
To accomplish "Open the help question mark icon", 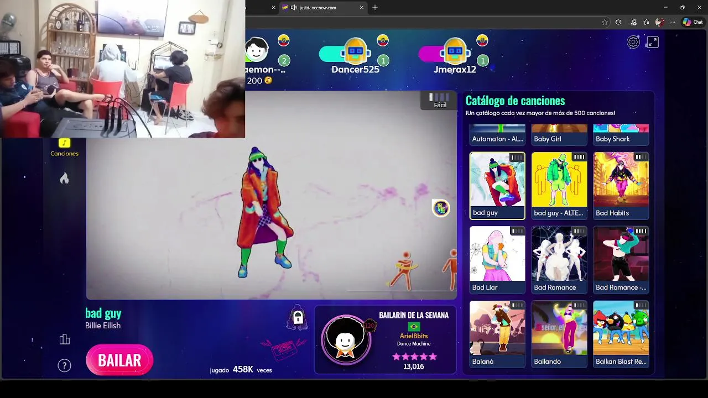I will click(64, 365).
